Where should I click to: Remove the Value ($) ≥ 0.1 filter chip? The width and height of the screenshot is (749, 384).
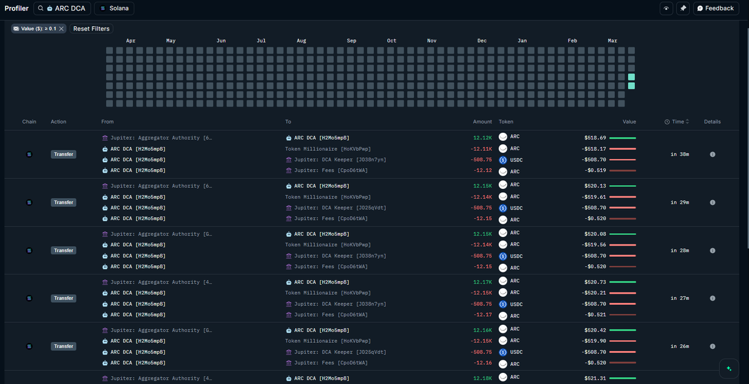61,29
